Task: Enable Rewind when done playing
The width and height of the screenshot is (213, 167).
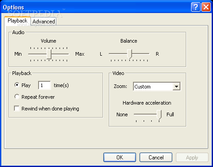Action: tap(17, 109)
